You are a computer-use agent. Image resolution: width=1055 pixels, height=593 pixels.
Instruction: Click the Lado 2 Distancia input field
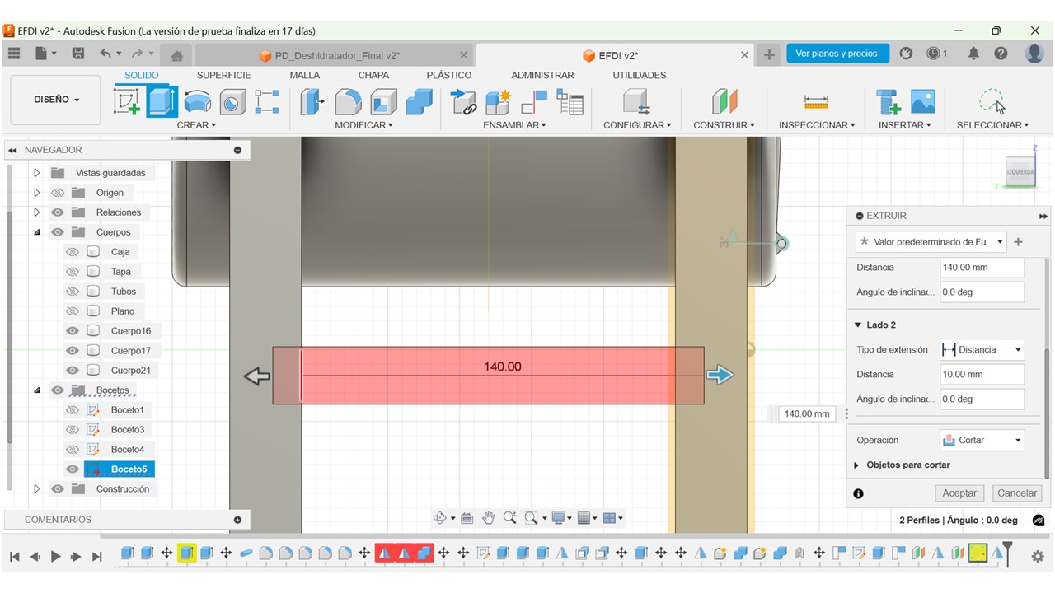pos(982,374)
